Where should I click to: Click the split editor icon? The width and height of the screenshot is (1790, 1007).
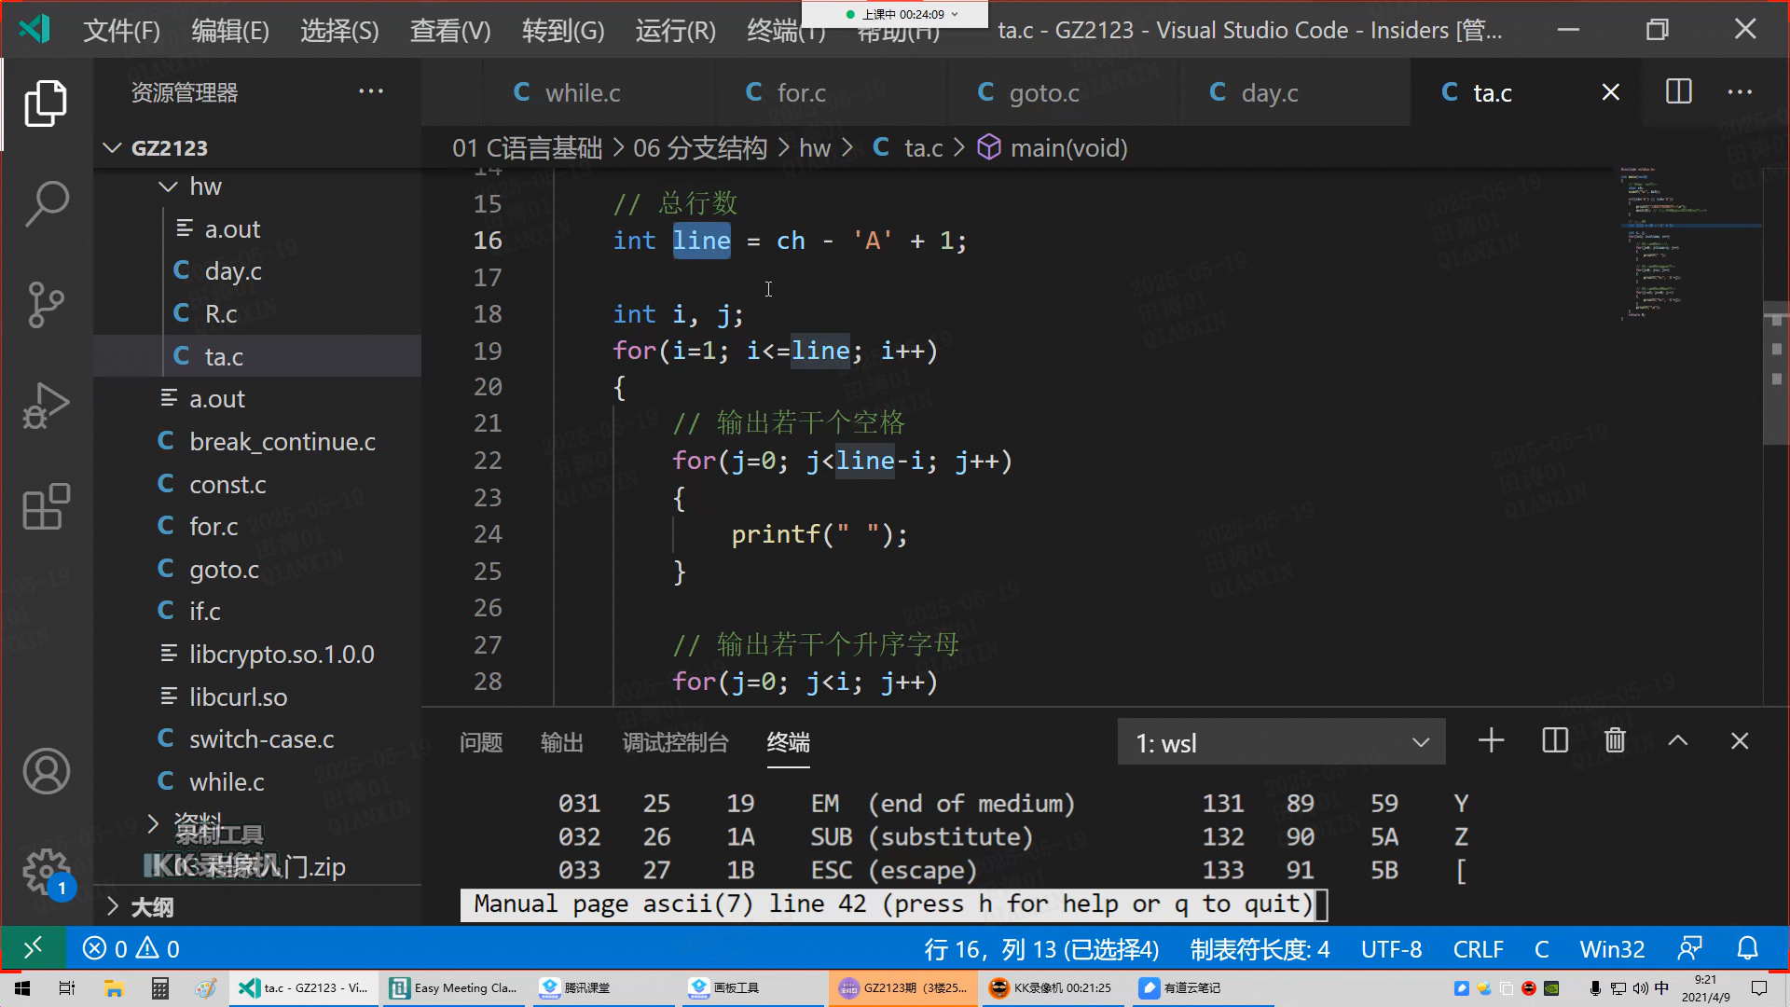coord(1678,92)
